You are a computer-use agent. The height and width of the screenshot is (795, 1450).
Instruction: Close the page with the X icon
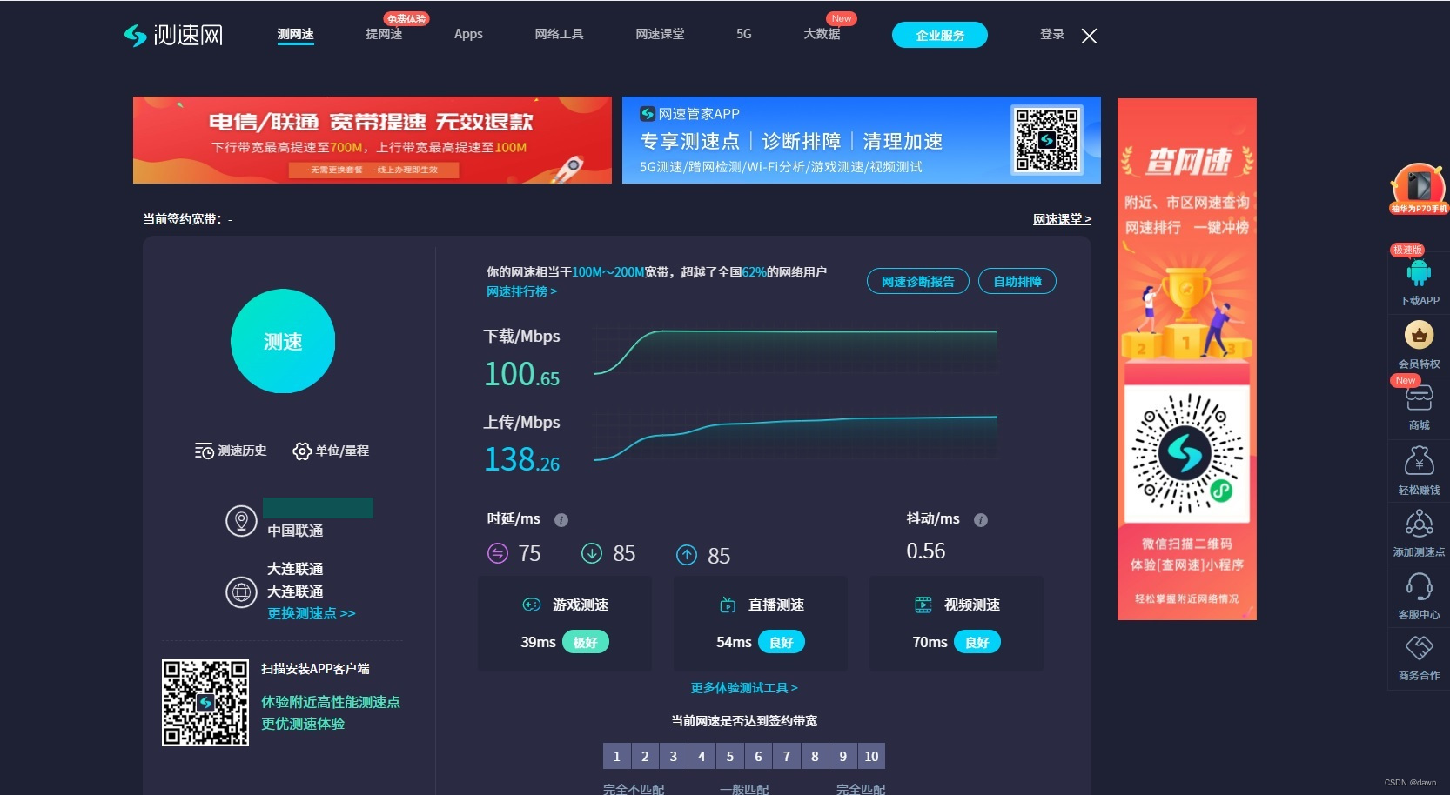(x=1089, y=36)
